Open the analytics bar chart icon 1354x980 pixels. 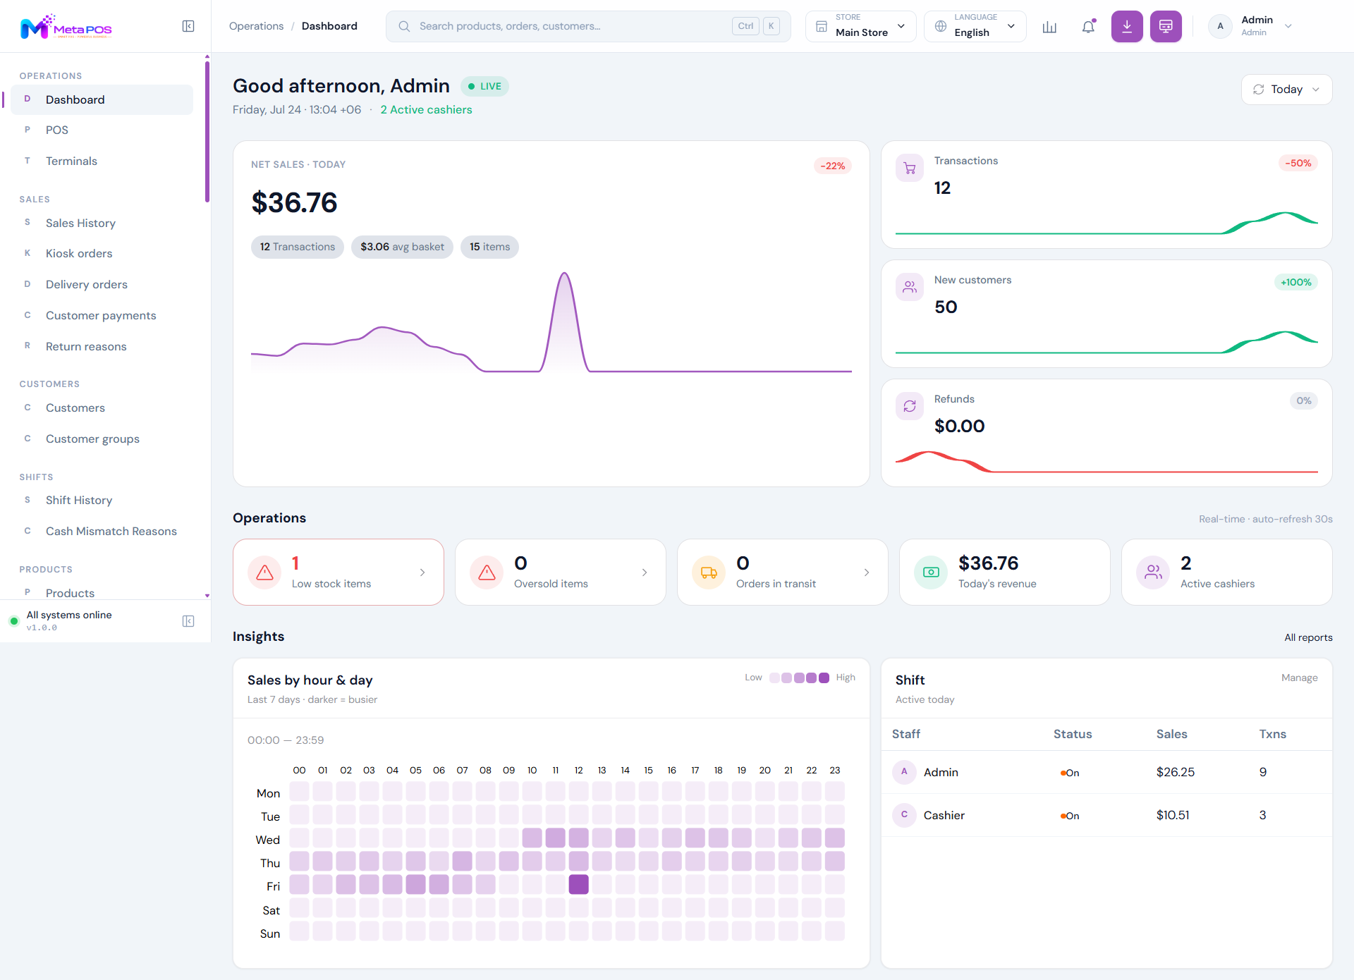[1049, 27]
